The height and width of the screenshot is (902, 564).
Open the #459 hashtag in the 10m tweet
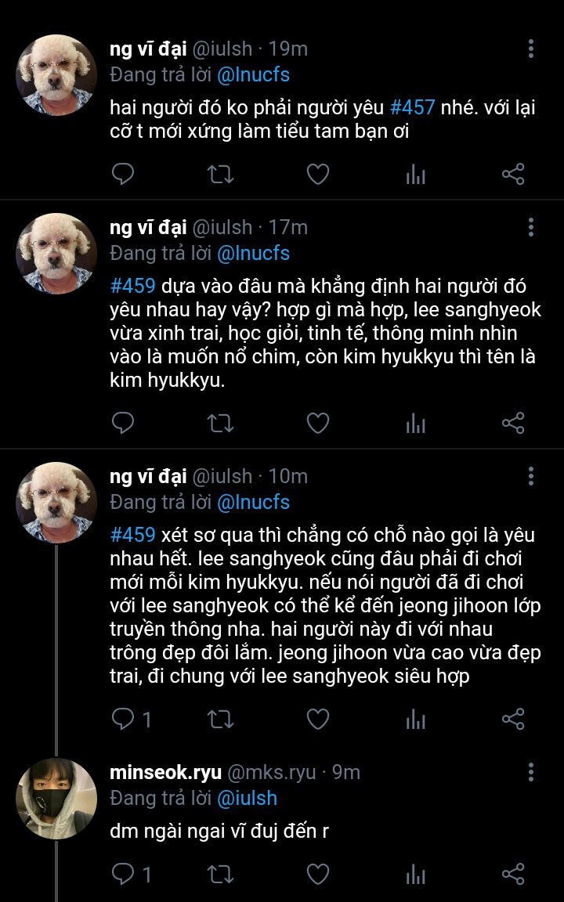133,535
